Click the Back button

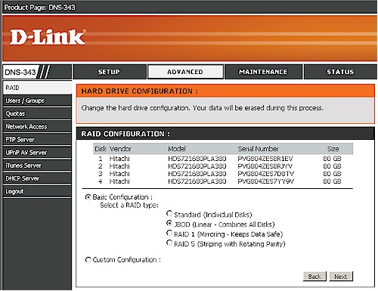coord(314,277)
